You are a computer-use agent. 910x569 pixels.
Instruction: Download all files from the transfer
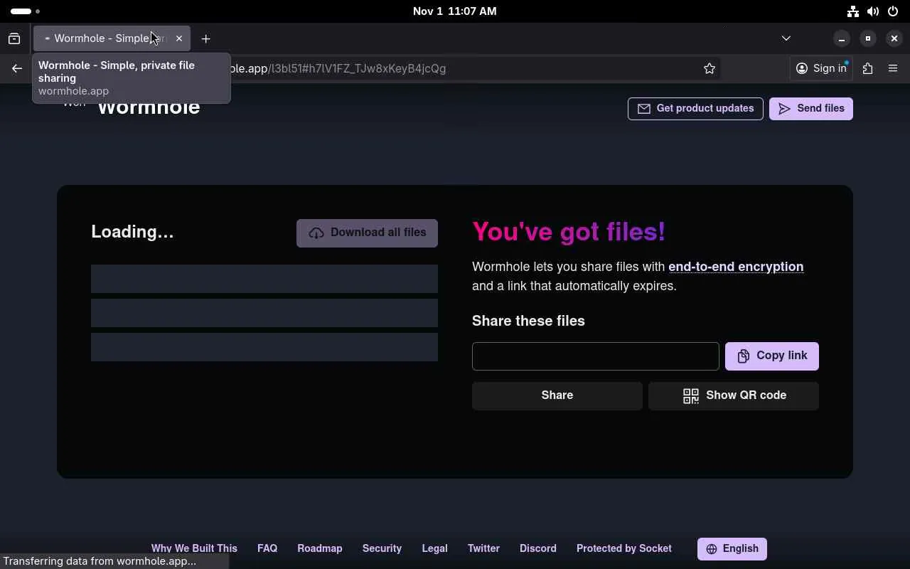pyautogui.click(x=367, y=233)
